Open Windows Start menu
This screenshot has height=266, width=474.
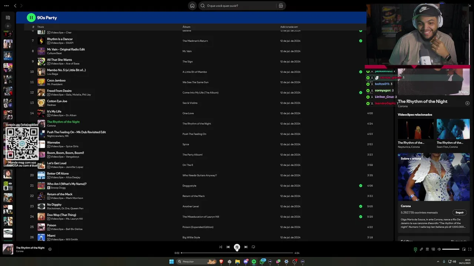pyautogui.click(x=171, y=262)
